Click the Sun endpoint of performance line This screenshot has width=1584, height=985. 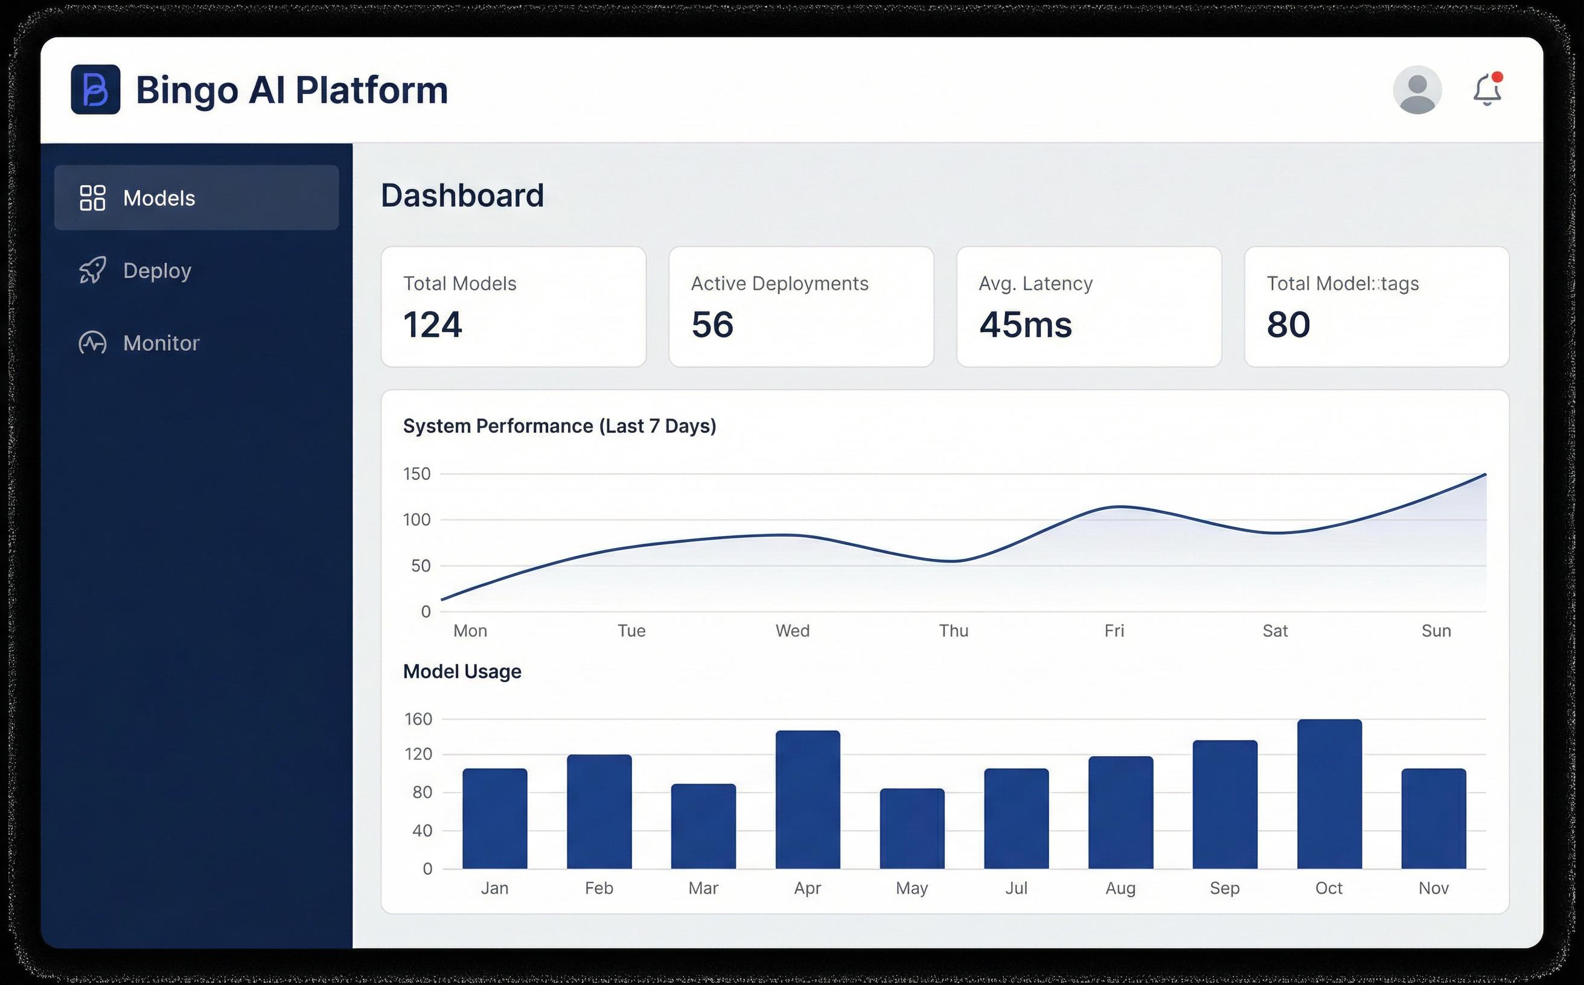click(1485, 474)
